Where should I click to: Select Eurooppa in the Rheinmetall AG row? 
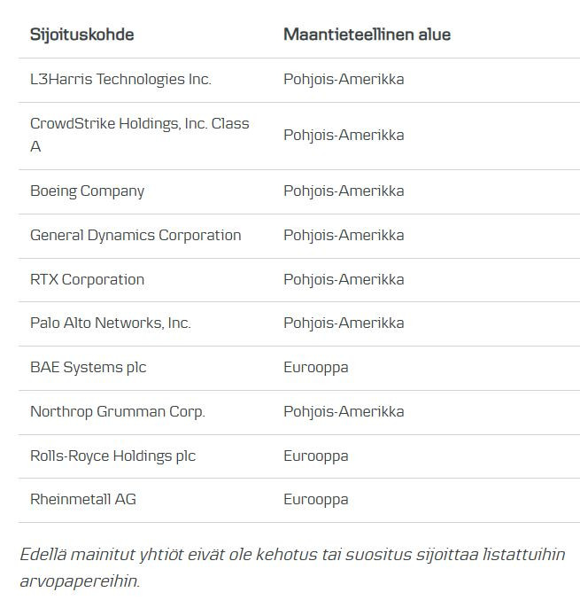pyautogui.click(x=316, y=499)
